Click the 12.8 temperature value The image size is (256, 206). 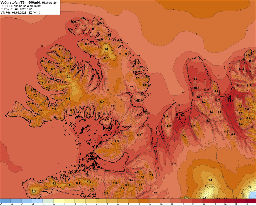pyautogui.click(x=140, y=115)
